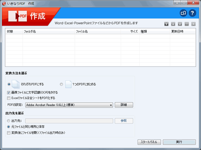Open help question mark icon
Image resolution: width=201 pixels, height=150 pixels.
193,13
